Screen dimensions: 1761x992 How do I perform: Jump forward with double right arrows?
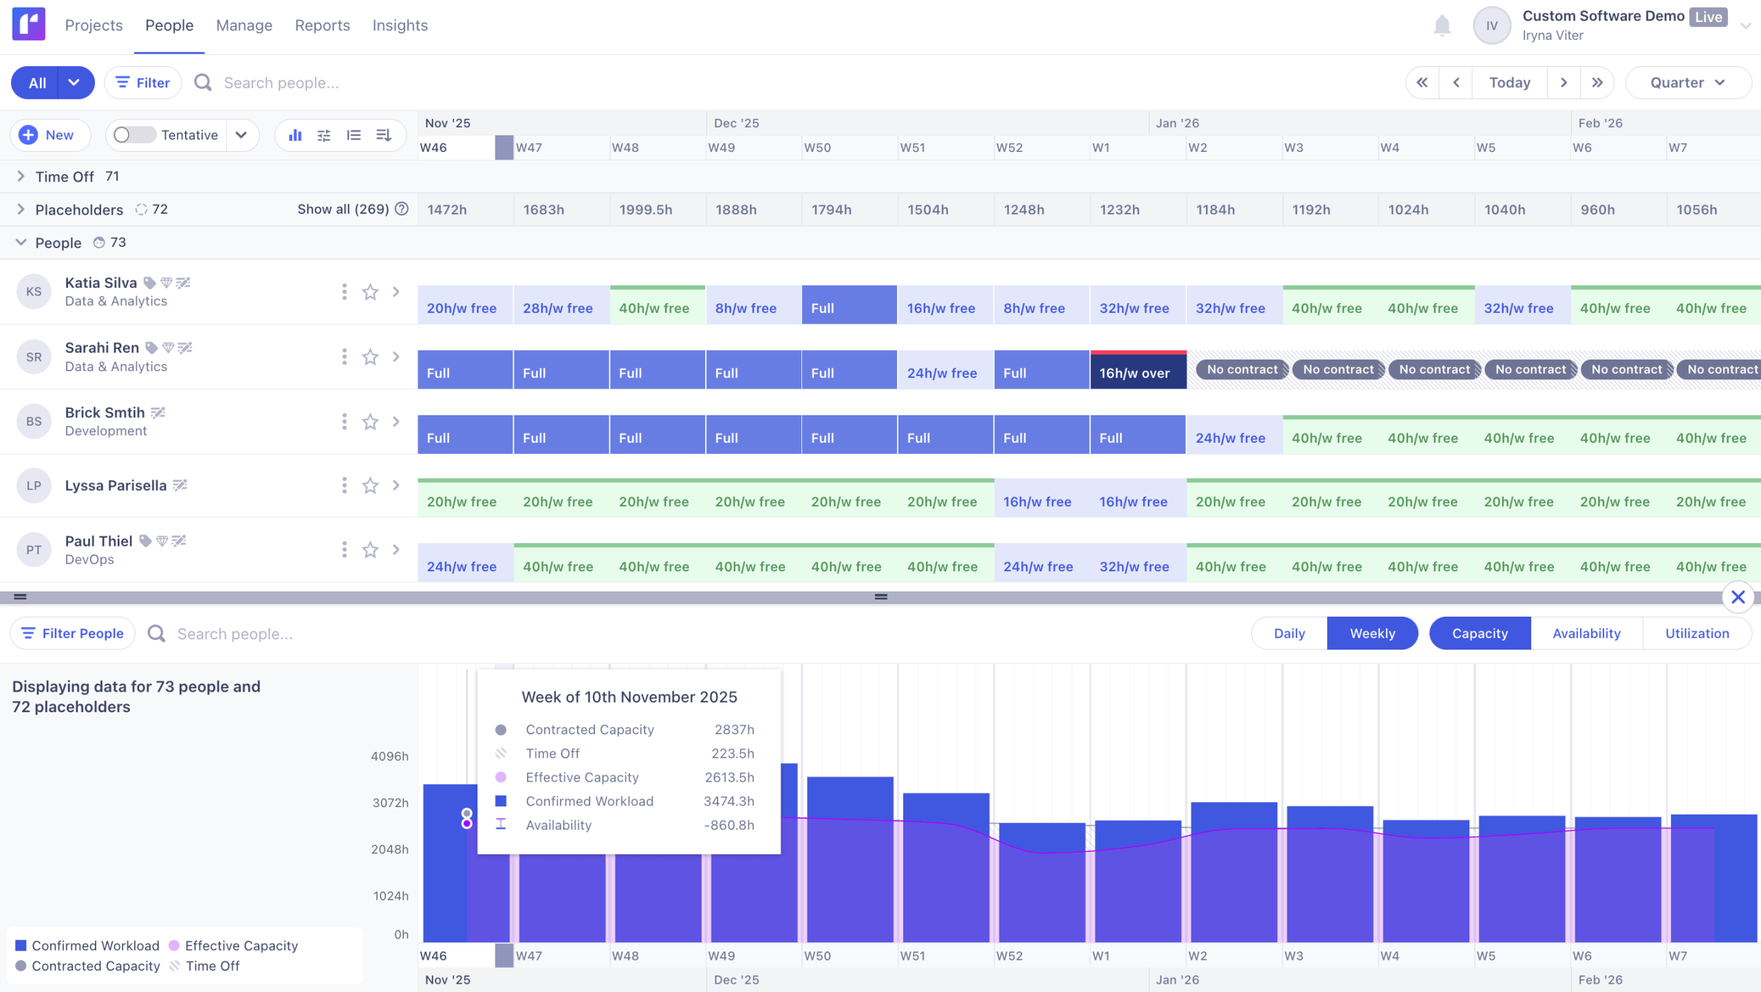(1597, 82)
